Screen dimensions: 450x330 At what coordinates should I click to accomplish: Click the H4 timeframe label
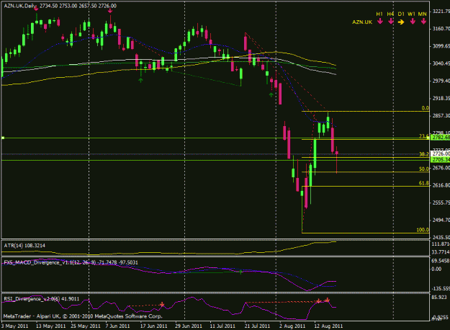click(390, 14)
